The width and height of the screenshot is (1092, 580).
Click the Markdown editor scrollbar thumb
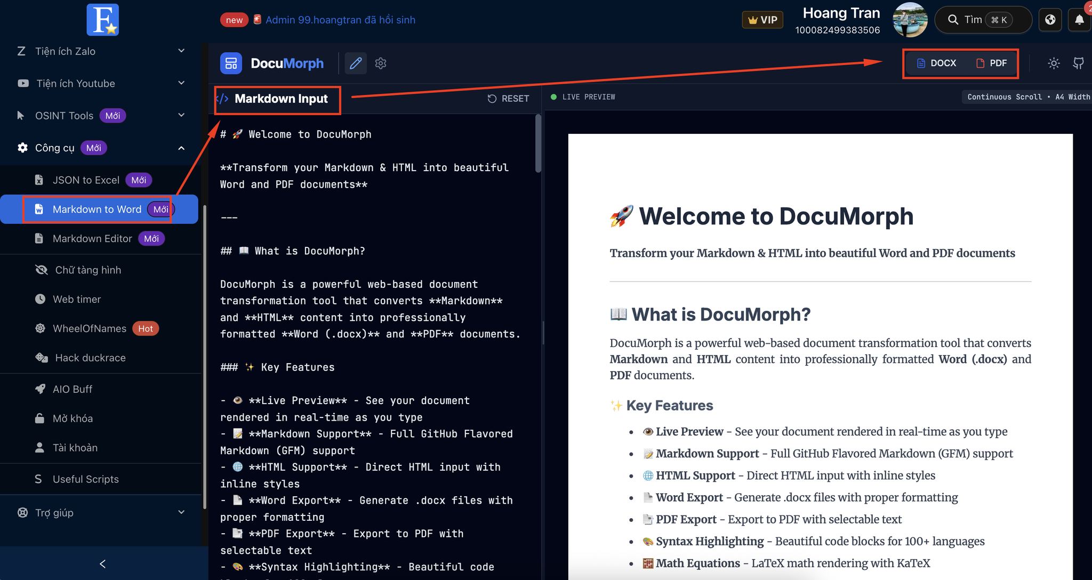[x=538, y=143]
